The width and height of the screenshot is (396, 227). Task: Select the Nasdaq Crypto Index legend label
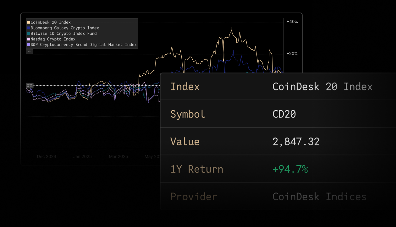point(53,39)
